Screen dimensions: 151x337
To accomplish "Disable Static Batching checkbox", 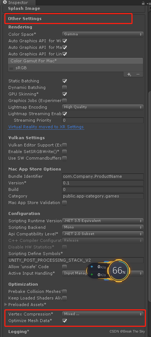I will click(64, 81).
